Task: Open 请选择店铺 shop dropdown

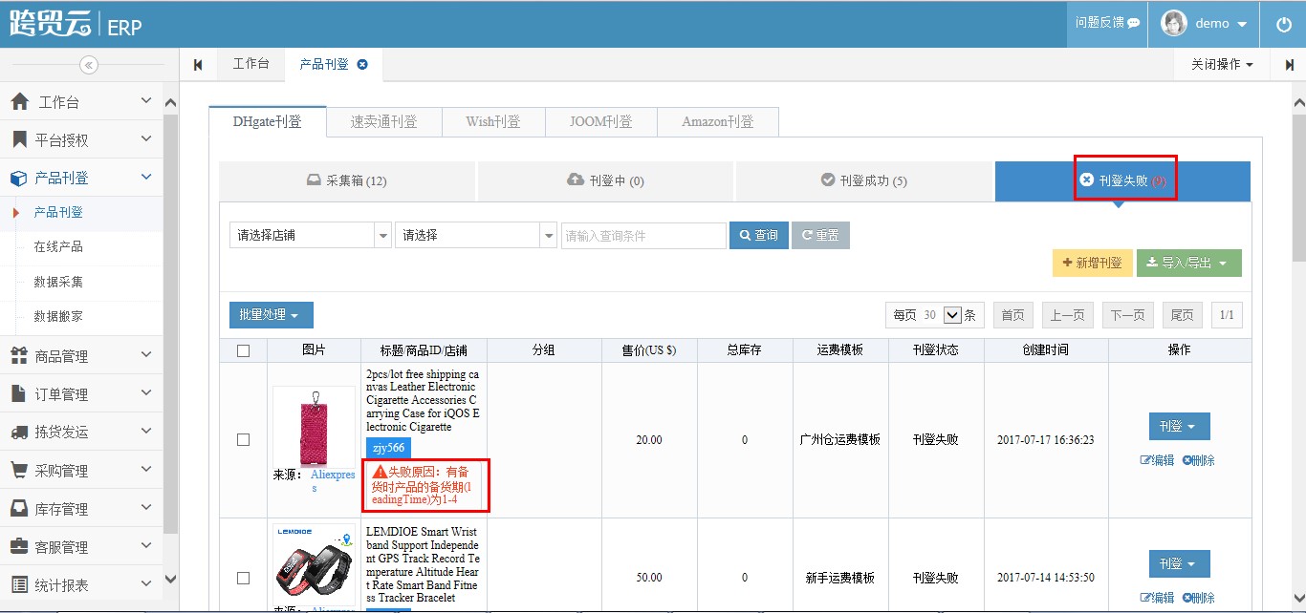Action: [310, 235]
